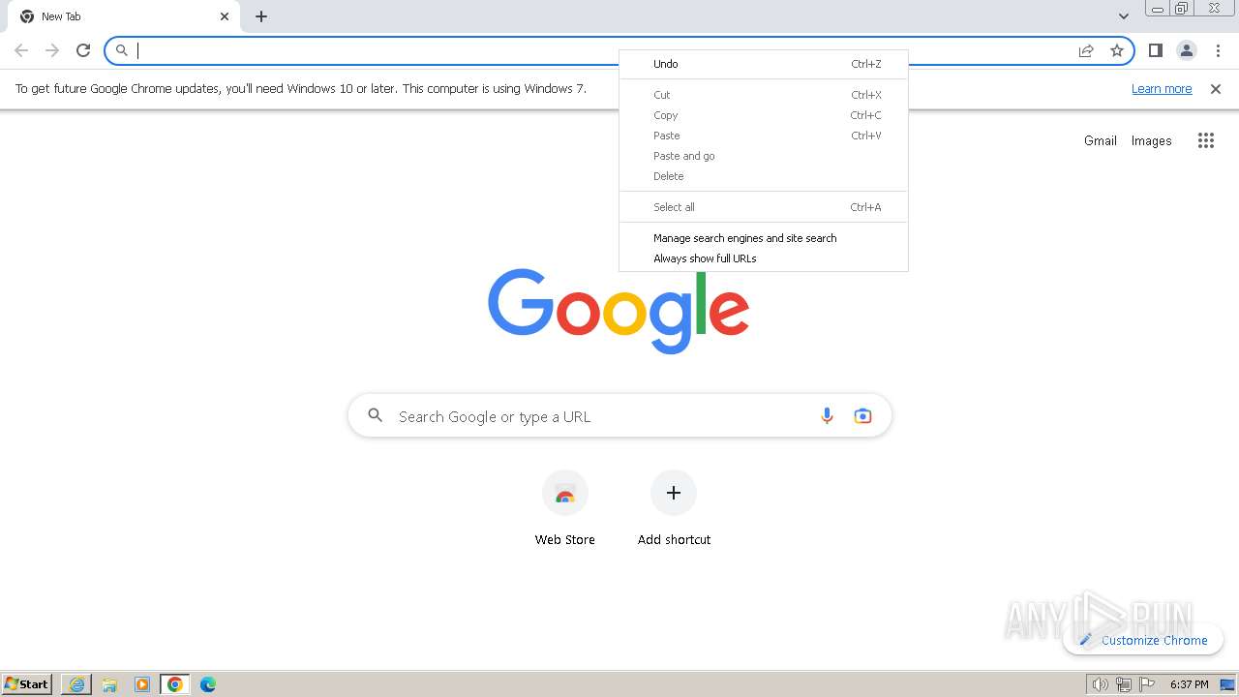Click the Chrome taskbar icon
The image size is (1239, 697).
coord(175,684)
